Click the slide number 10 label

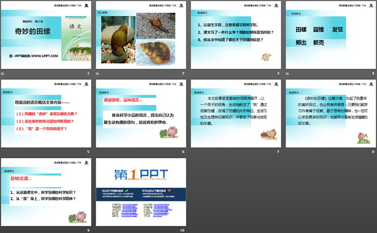click(182, 230)
